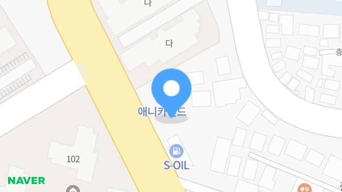Screen dimensions: 342x192
Task: Open the green NAVER logo
Action: (26, 180)
